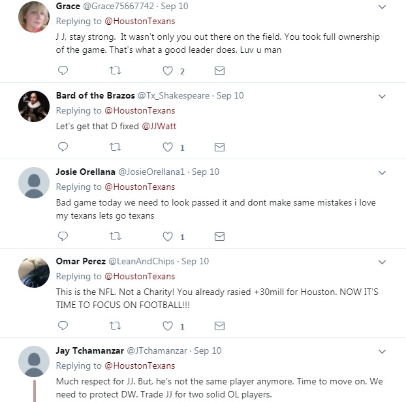This screenshot has height=402, width=406.
Task: Retweet Bard of the Brazos tweet
Action: (116, 147)
